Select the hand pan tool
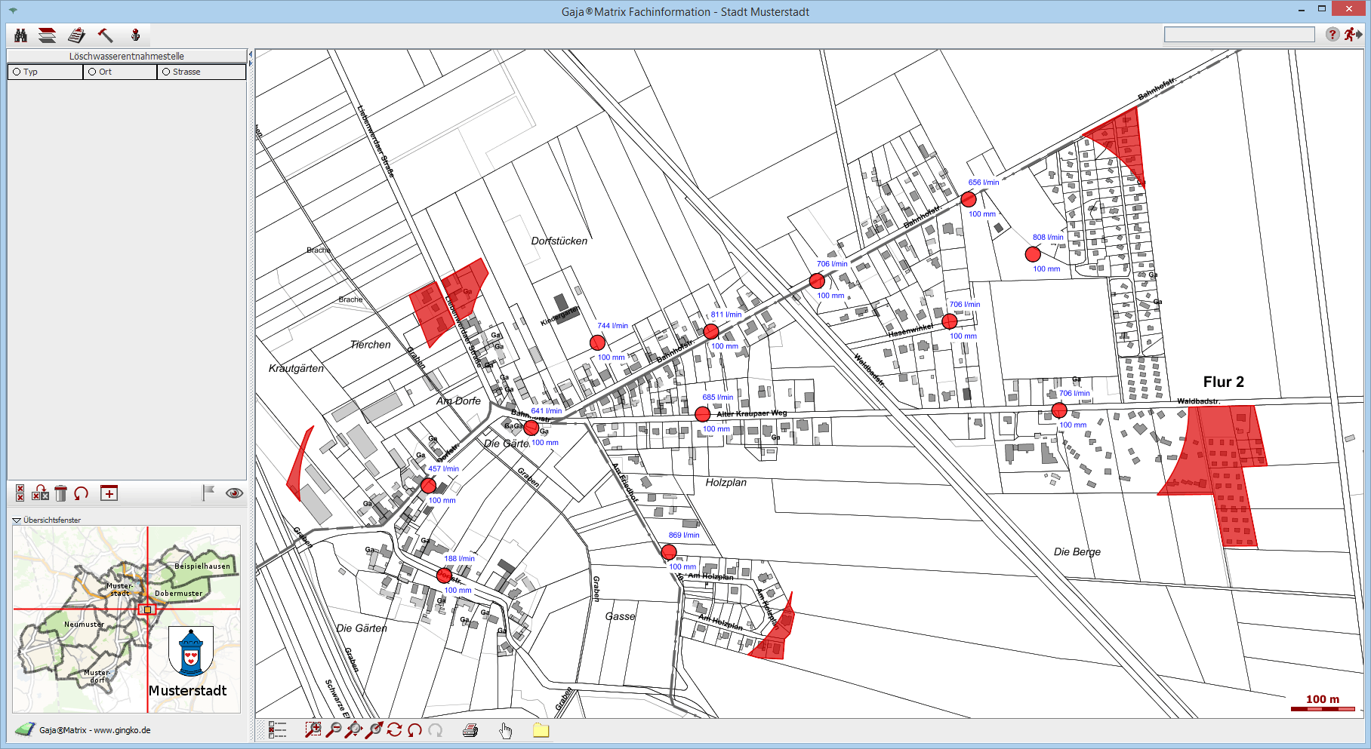 click(506, 730)
